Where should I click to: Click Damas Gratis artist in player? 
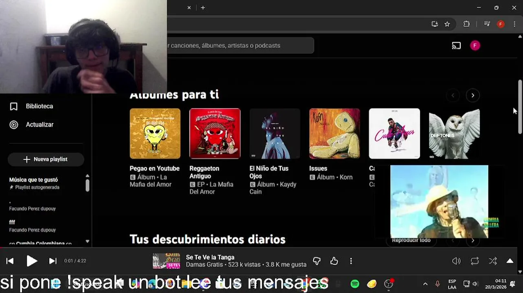[204, 265]
